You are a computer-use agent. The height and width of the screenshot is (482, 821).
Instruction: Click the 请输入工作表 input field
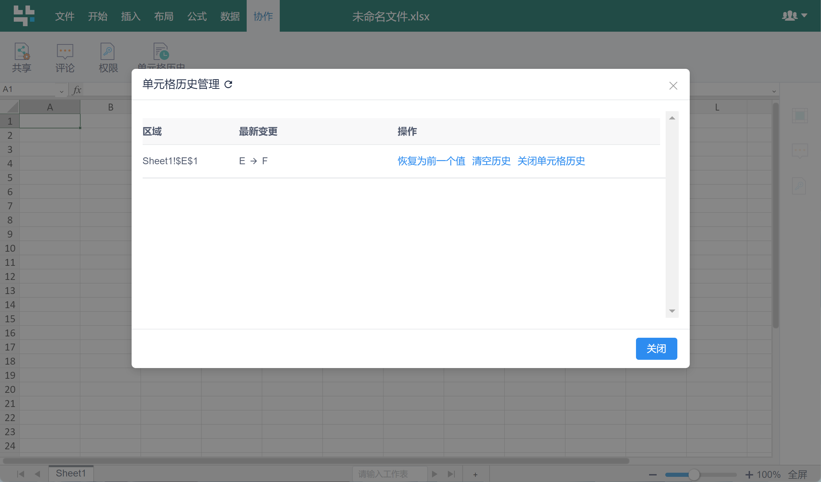pos(390,474)
